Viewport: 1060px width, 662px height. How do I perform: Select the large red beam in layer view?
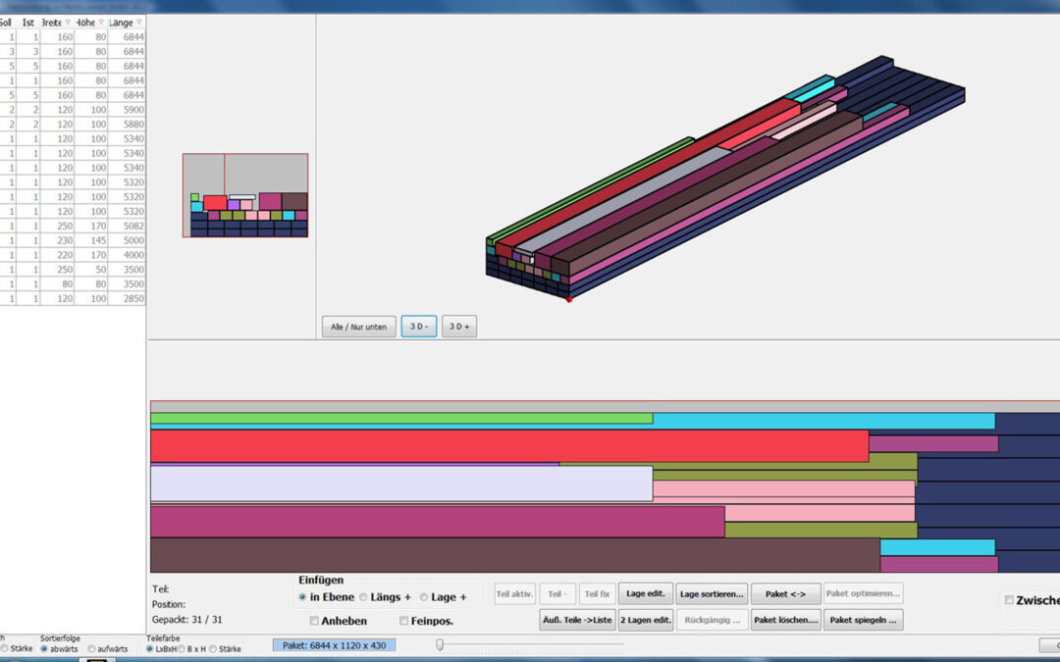click(508, 446)
